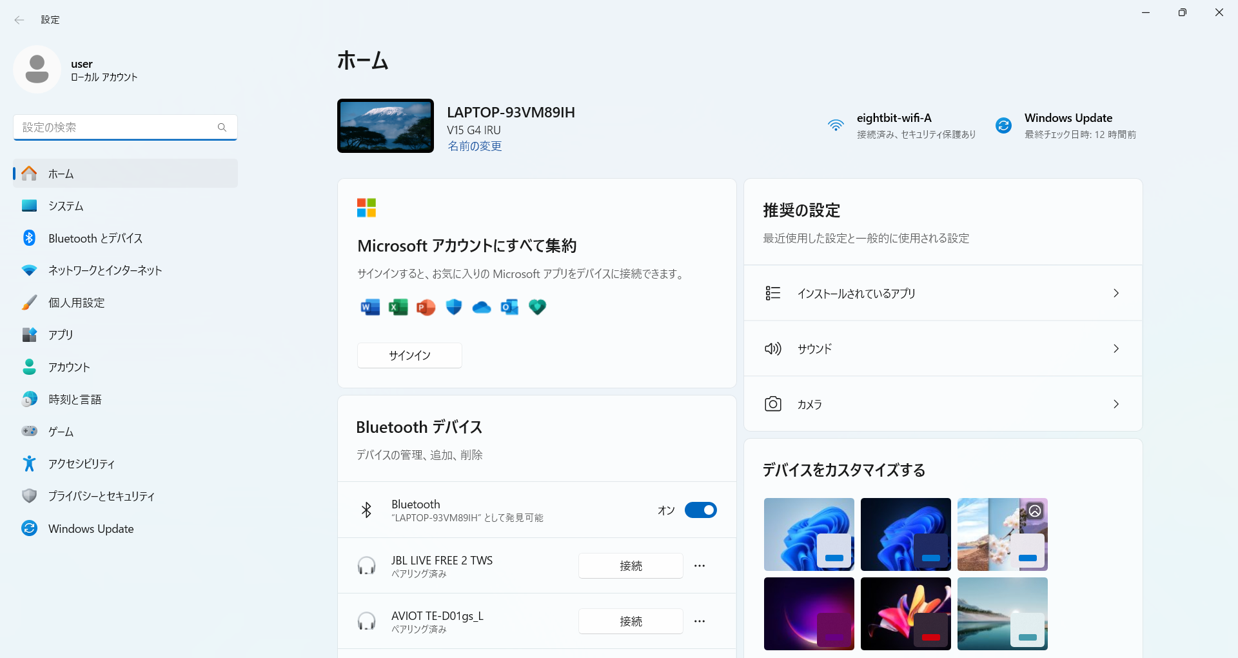The image size is (1238, 658).
Task: Click the back arrow in title bar
Action: [x=19, y=20]
